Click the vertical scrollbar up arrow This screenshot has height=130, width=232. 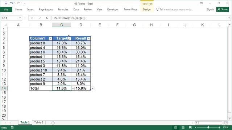(x=229, y=25)
